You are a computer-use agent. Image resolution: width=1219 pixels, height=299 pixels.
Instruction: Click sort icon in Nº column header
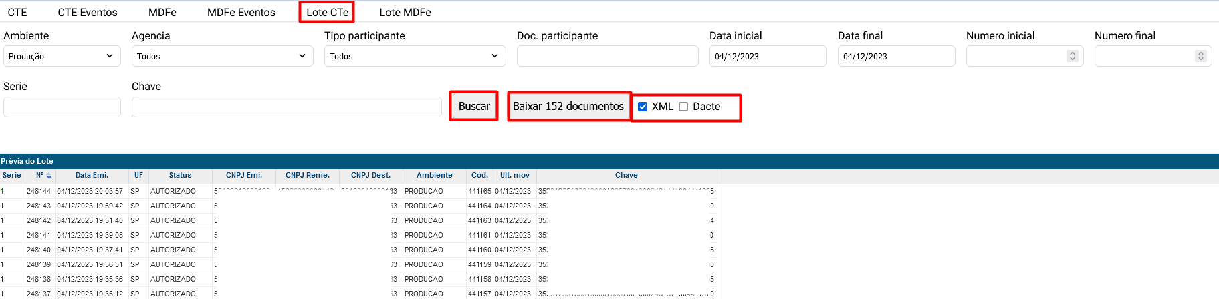click(49, 176)
